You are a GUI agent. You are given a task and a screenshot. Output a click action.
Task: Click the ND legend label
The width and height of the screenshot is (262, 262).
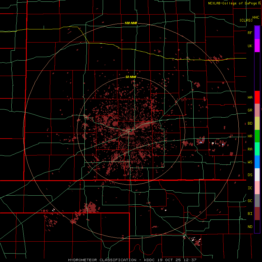250,227
